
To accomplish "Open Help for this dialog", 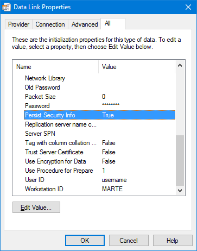I will point(173,241).
